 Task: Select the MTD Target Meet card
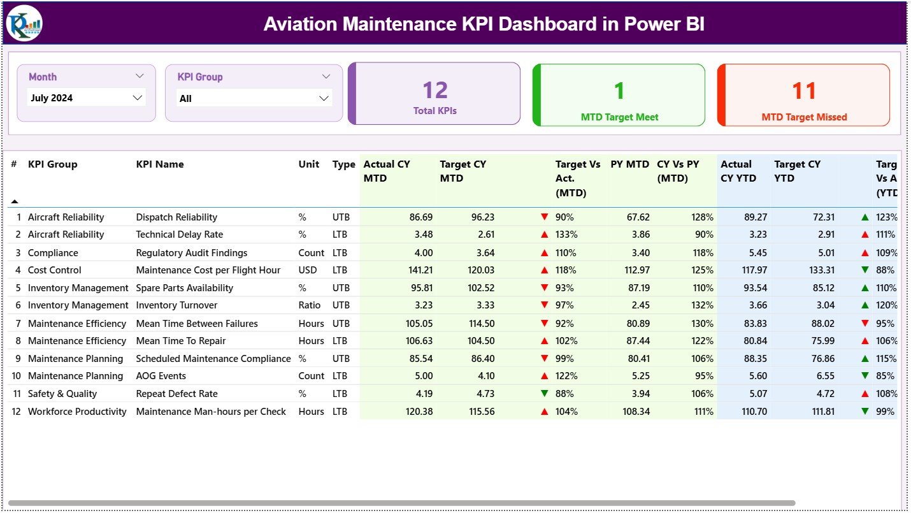pos(618,94)
